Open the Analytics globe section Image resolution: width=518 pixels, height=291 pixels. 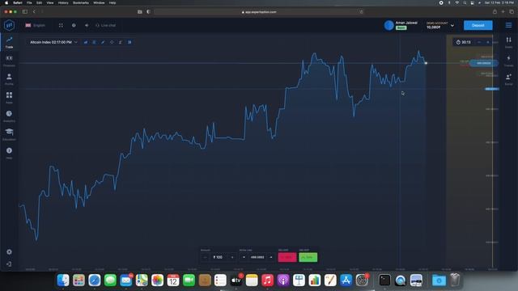coord(9,116)
